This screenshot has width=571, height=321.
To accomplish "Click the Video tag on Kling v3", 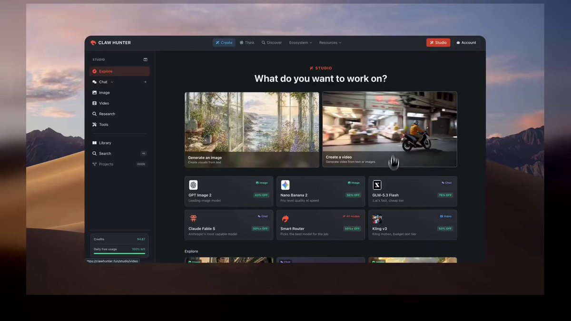I will pos(446,216).
